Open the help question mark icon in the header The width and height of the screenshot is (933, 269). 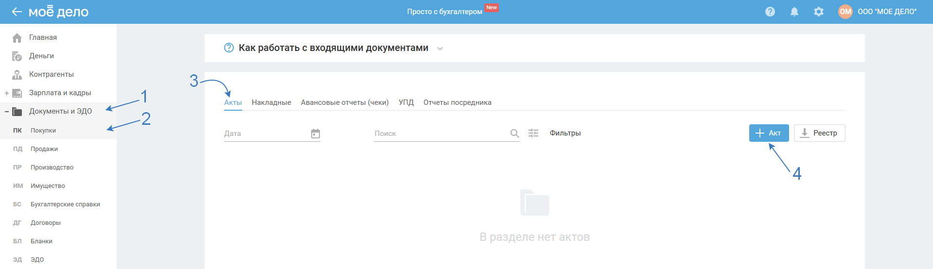pyautogui.click(x=770, y=12)
